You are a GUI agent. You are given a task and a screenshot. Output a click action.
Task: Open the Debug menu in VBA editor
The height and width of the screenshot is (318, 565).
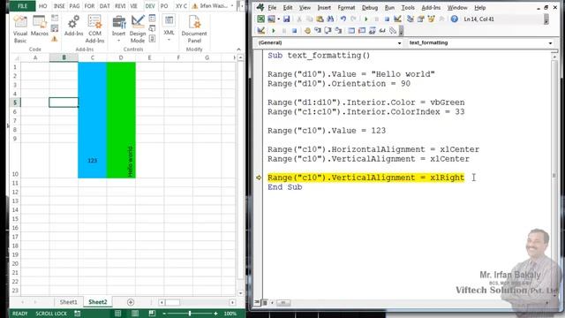click(x=370, y=8)
